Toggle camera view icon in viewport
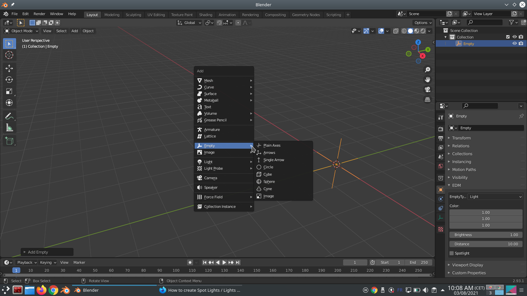The image size is (527, 296). tap(427, 90)
